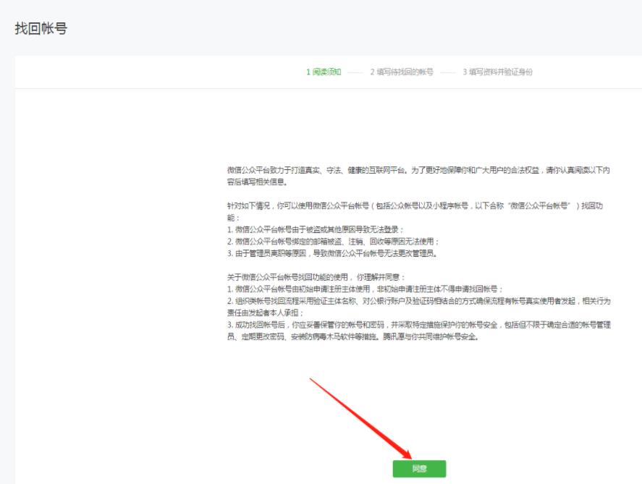Click the number 3 in the step indicator
The width and height of the screenshot is (642, 484).
pos(465,72)
